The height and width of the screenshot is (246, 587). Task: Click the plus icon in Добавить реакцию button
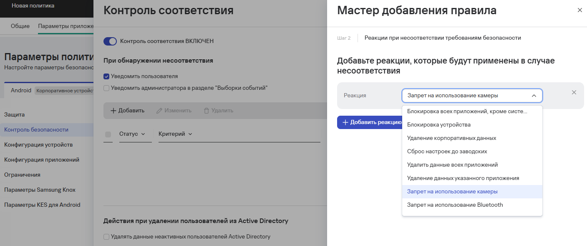pyautogui.click(x=345, y=122)
